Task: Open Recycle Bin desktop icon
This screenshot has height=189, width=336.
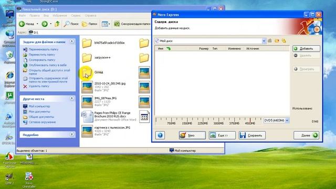Action: click(x=9, y=57)
